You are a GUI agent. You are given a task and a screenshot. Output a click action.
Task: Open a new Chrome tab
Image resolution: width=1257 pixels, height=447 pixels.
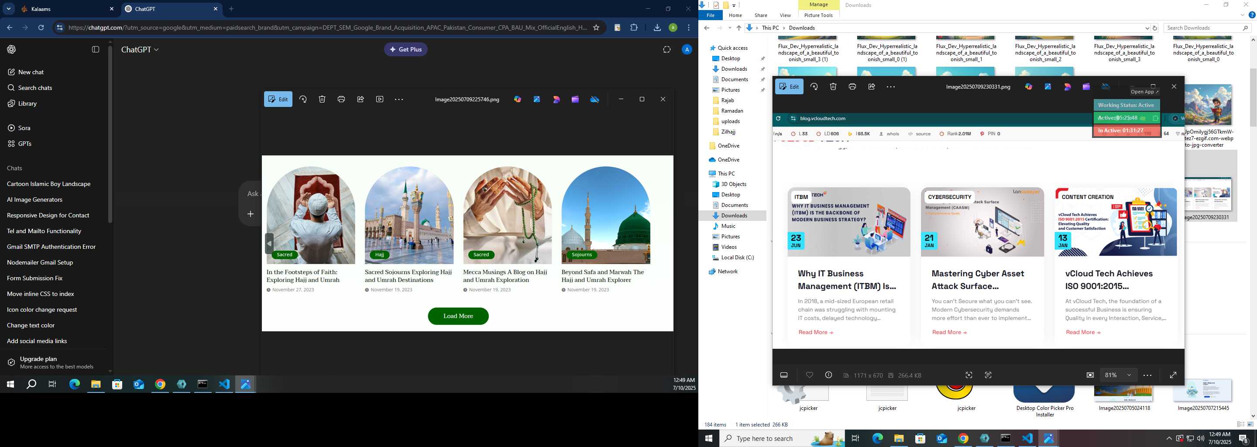tap(231, 9)
